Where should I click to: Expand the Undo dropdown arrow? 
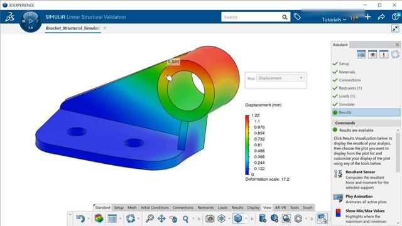coord(89,219)
